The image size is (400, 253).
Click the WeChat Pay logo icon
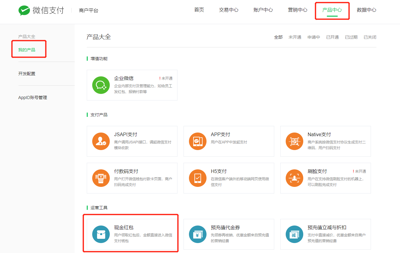24,10
